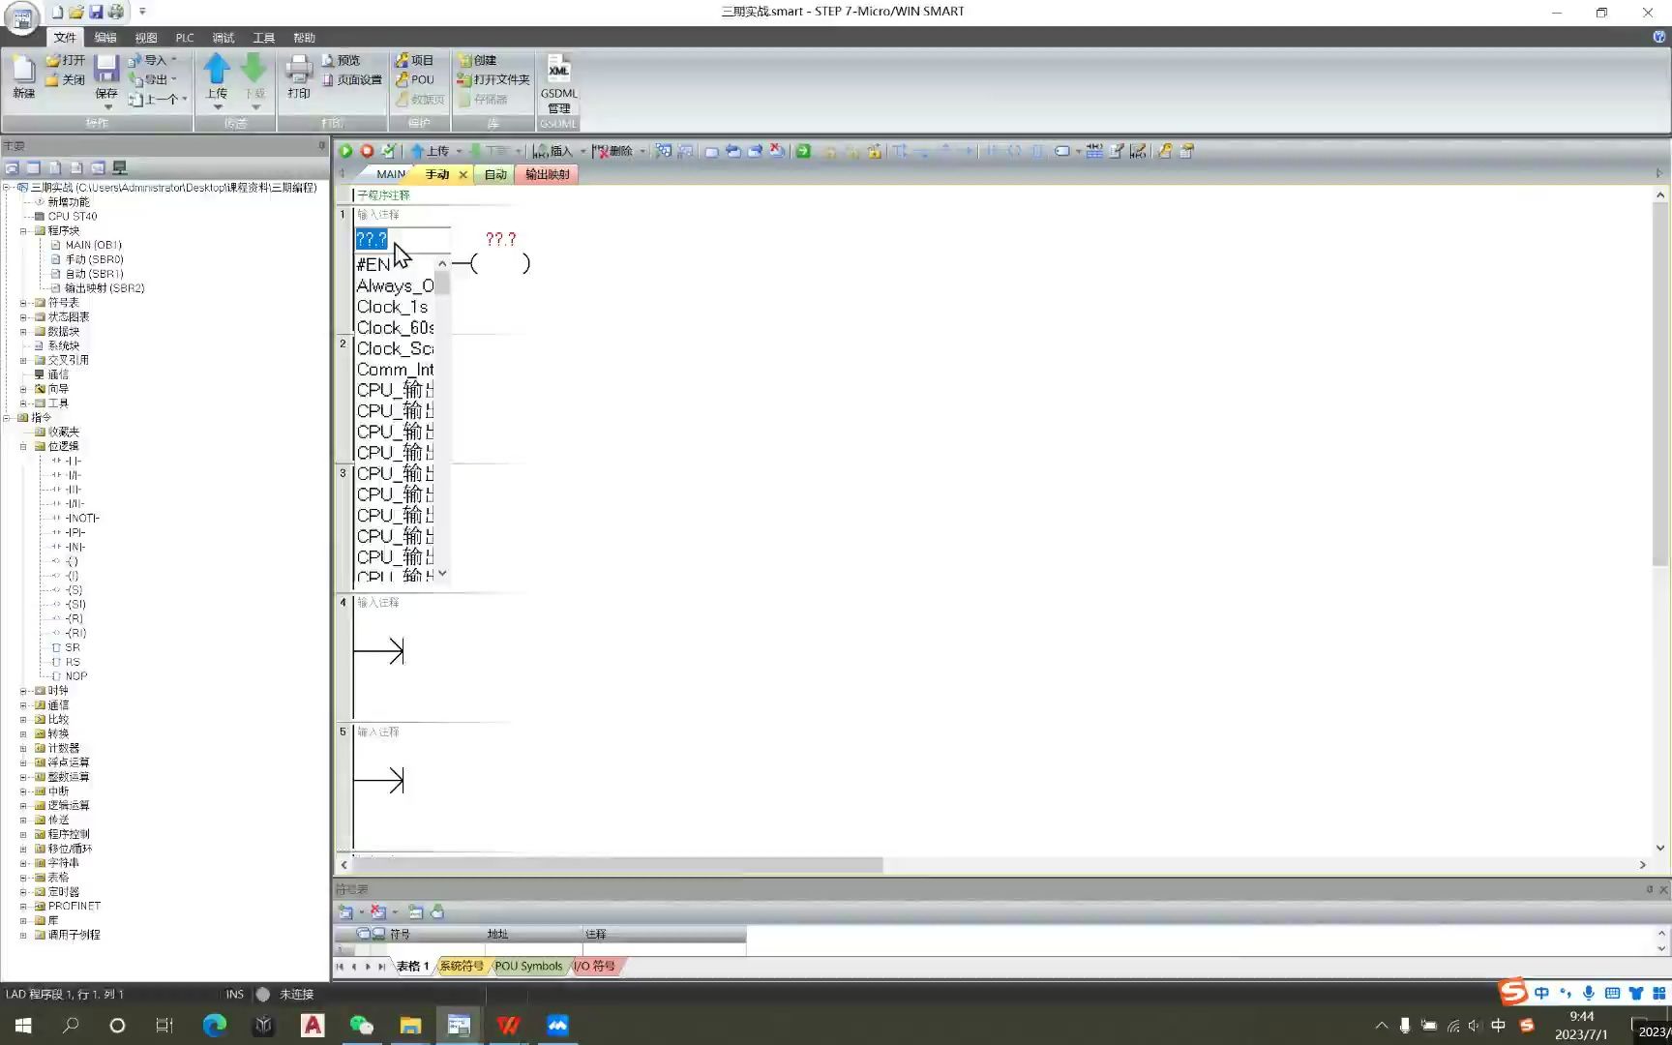Open File Explorer from the taskbar
The height and width of the screenshot is (1045, 1672).
point(410,1026)
